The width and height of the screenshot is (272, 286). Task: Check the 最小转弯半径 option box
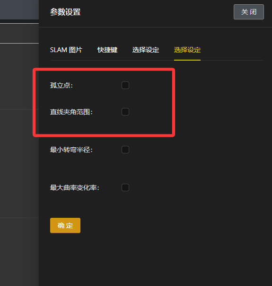coord(125,150)
